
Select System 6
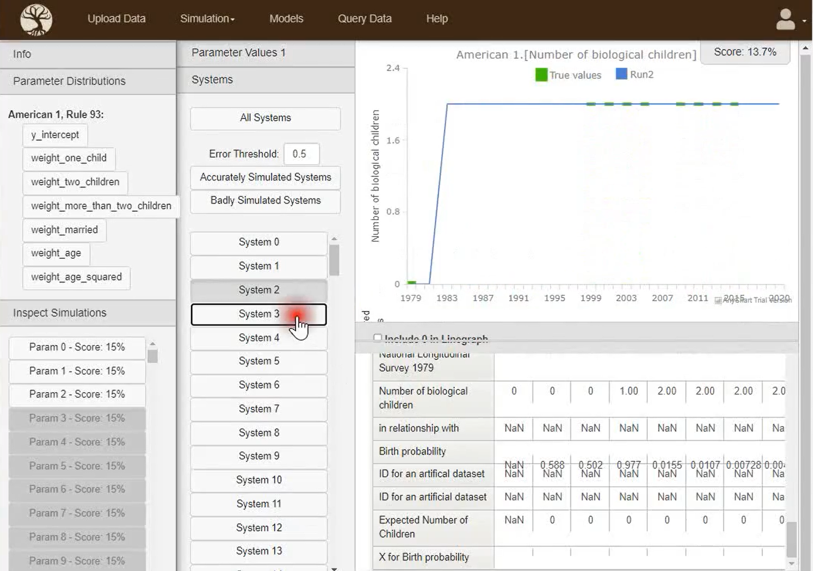[259, 385]
